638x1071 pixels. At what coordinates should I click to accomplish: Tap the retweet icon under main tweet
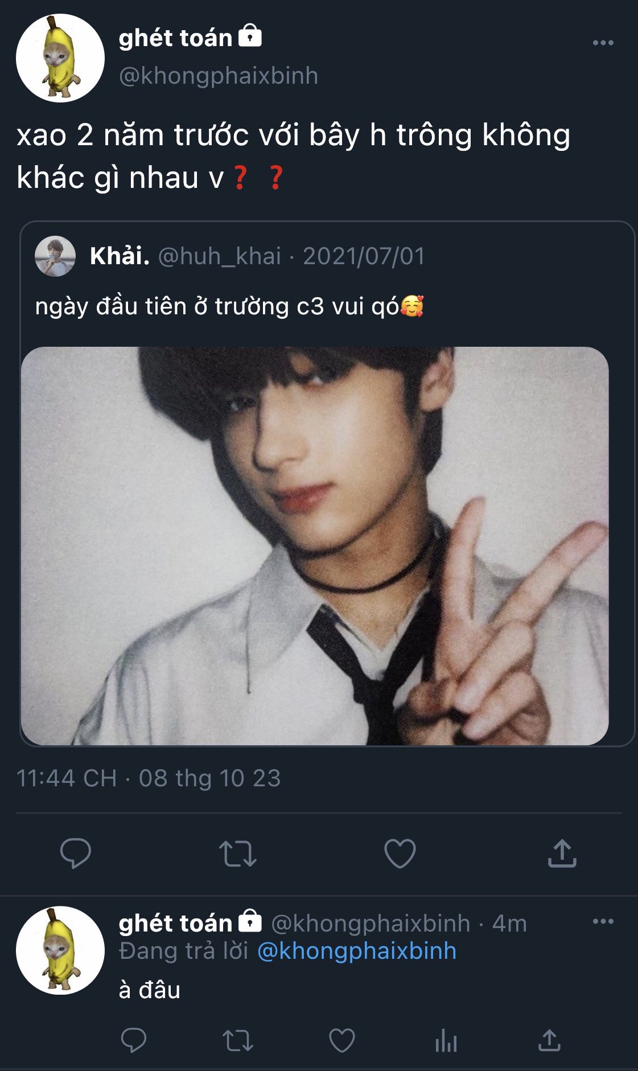(238, 853)
